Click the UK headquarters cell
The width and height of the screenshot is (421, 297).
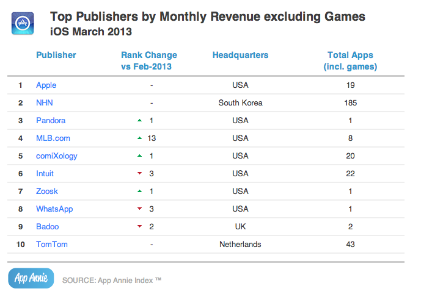point(240,226)
